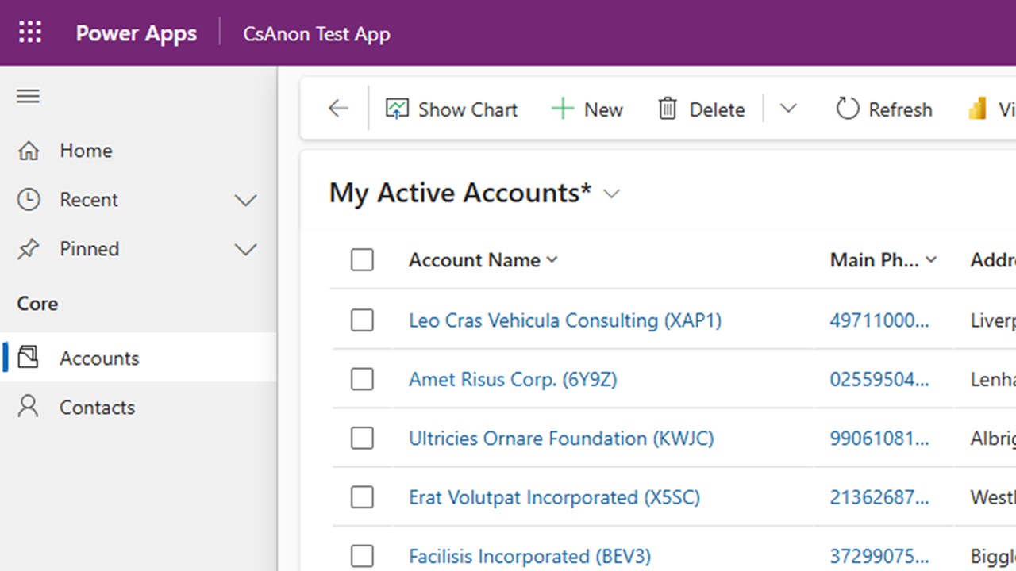The image size is (1016, 571).
Task: Click the Contacts person icon
Action: (x=29, y=407)
